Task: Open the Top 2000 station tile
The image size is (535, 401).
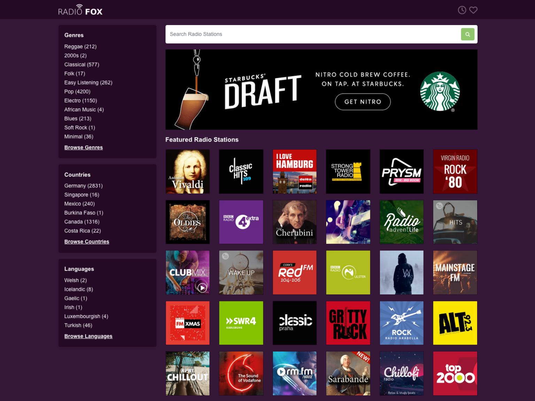Action: [x=455, y=373]
